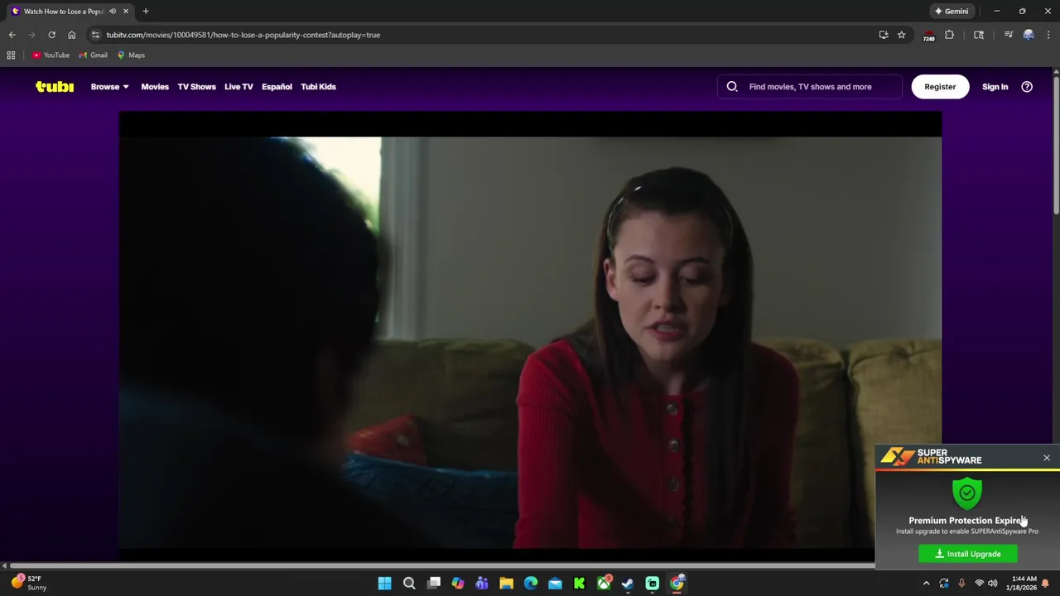
Task: Open the Tubi help question mark icon
Action: [1027, 86]
